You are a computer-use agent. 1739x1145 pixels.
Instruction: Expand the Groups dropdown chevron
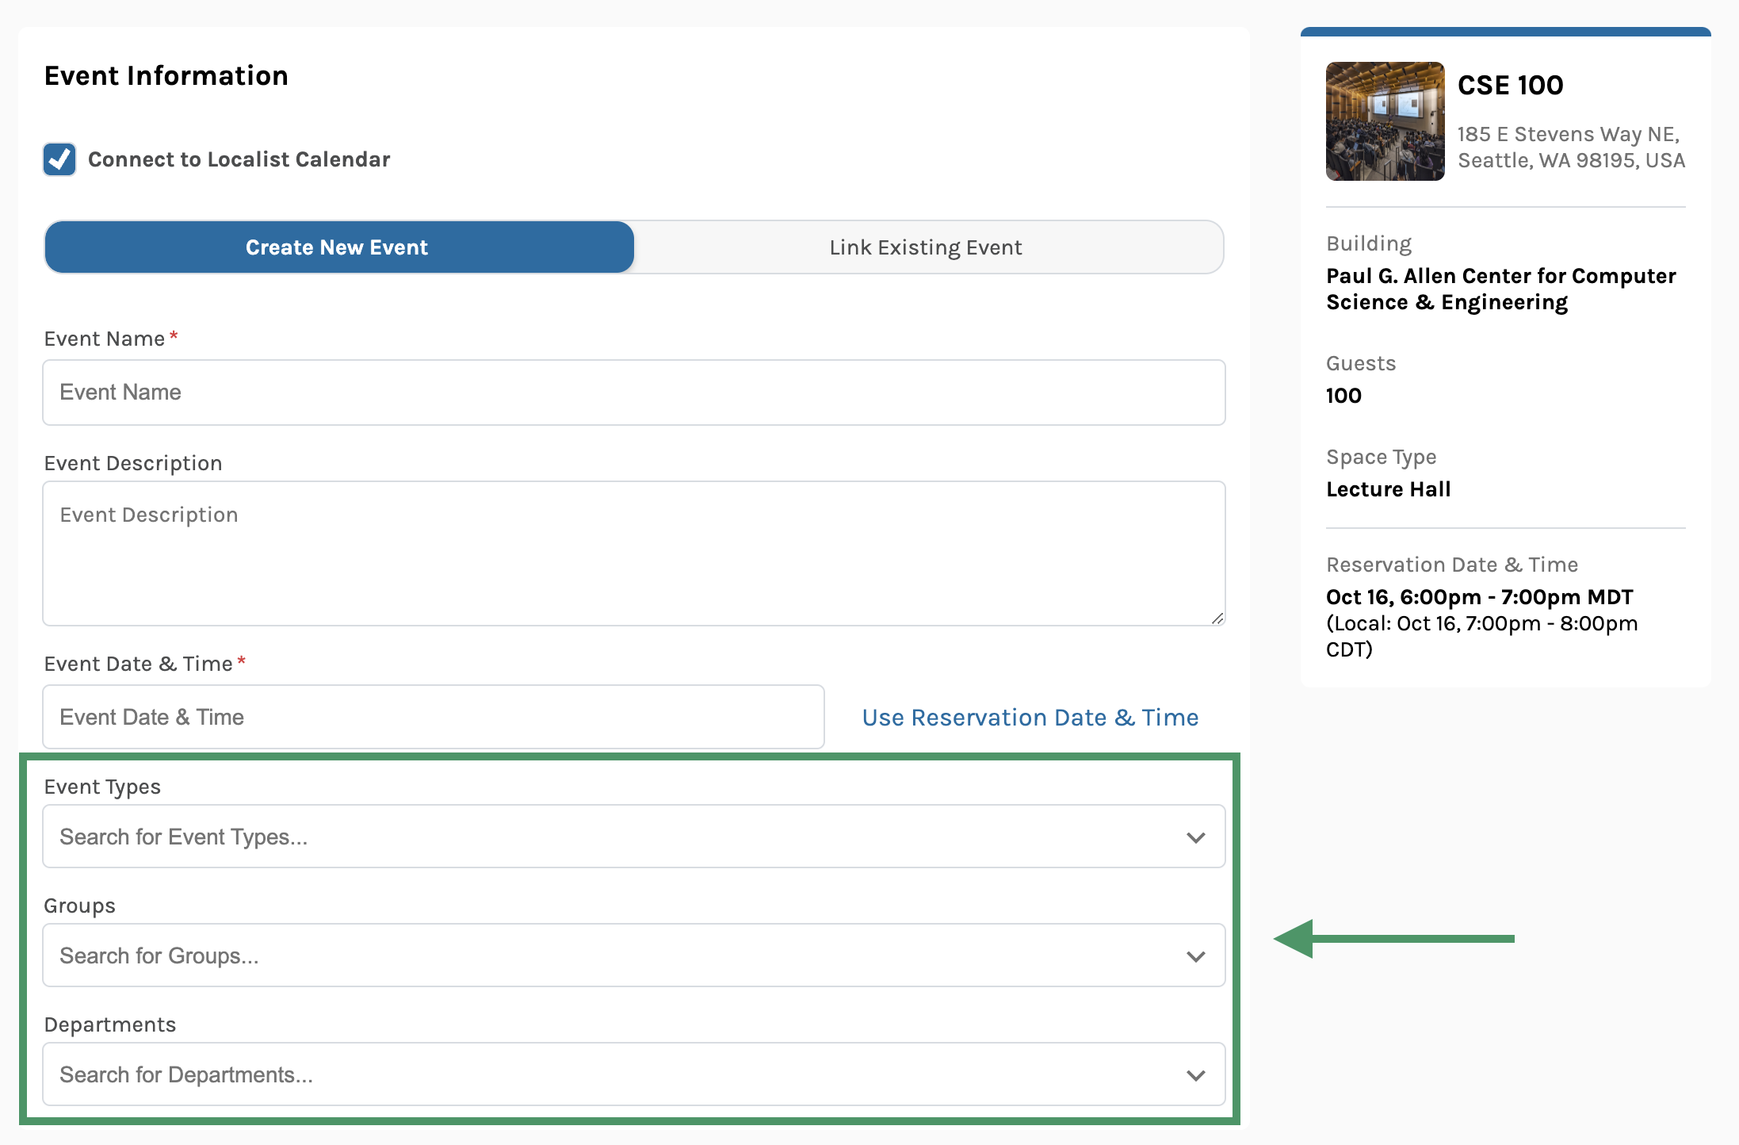pyautogui.click(x=1195, y=956)
